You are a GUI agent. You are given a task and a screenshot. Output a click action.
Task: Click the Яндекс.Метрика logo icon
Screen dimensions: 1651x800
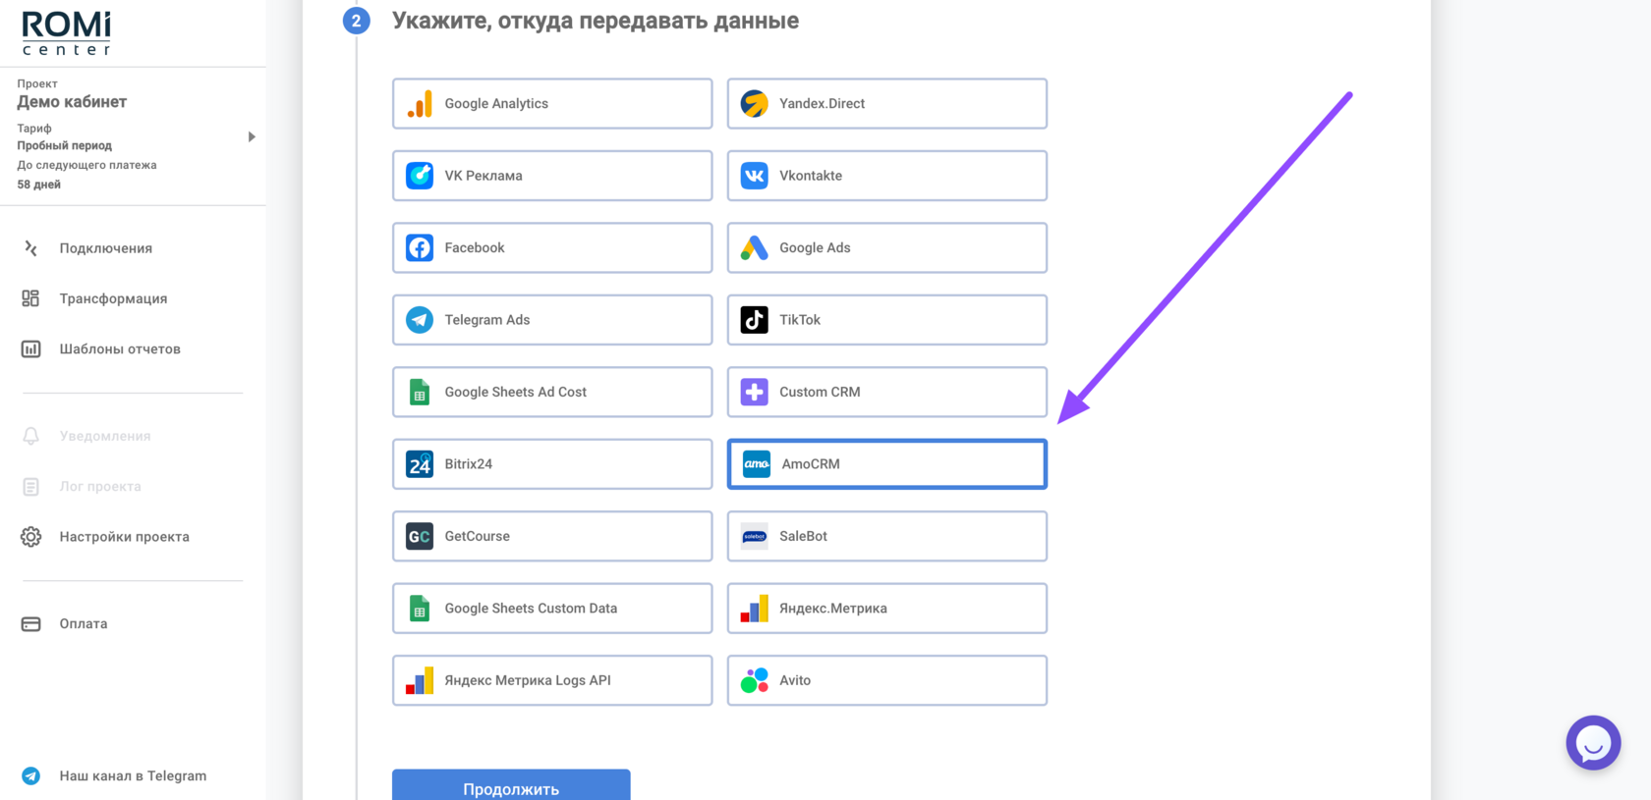coord(755,609)
